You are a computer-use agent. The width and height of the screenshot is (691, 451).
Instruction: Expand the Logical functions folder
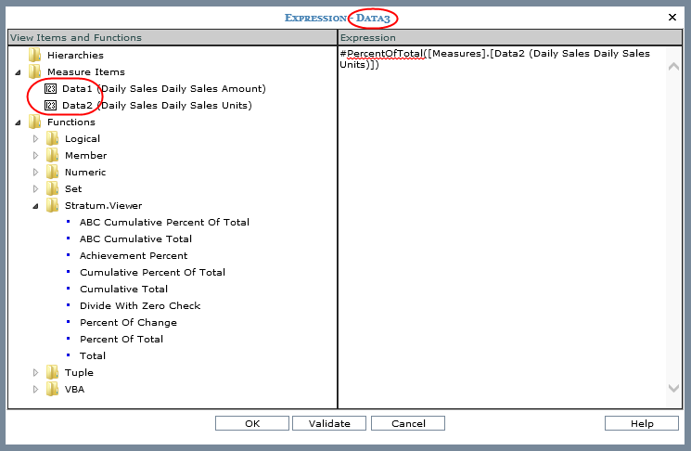coord(35,139)
